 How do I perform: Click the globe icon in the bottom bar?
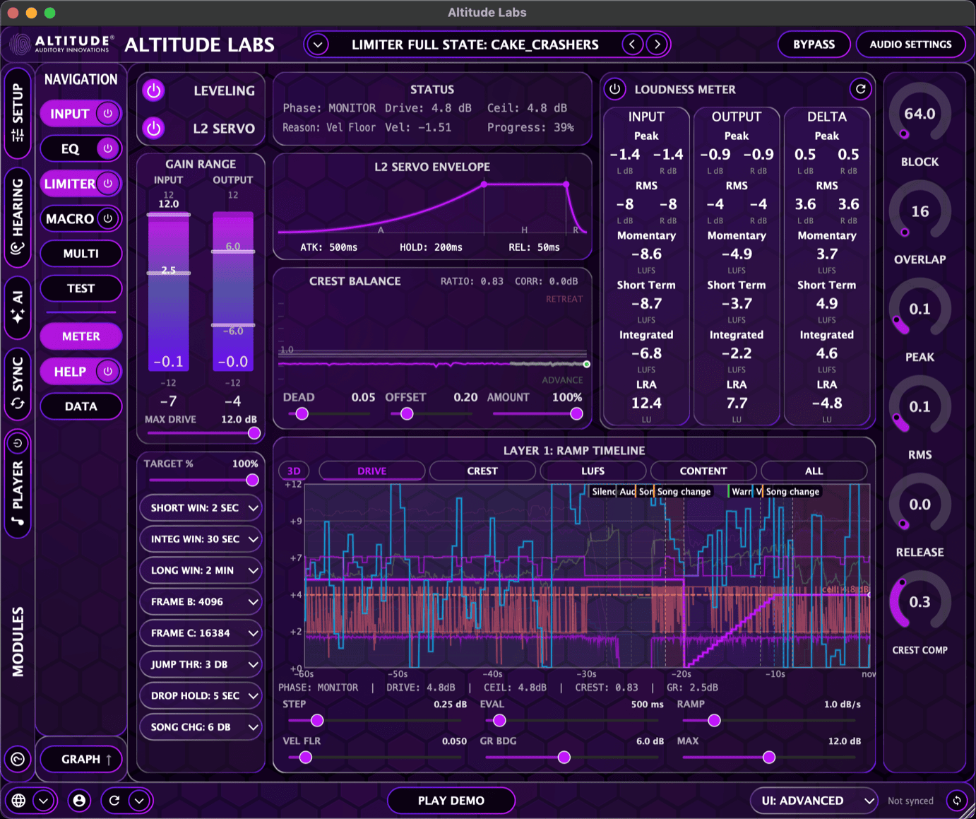(x=18, y=801)
